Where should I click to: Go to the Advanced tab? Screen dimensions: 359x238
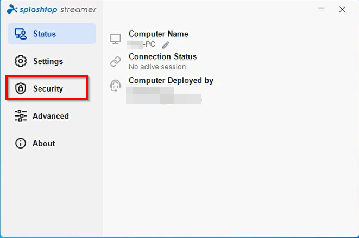(x=51, y=116)
